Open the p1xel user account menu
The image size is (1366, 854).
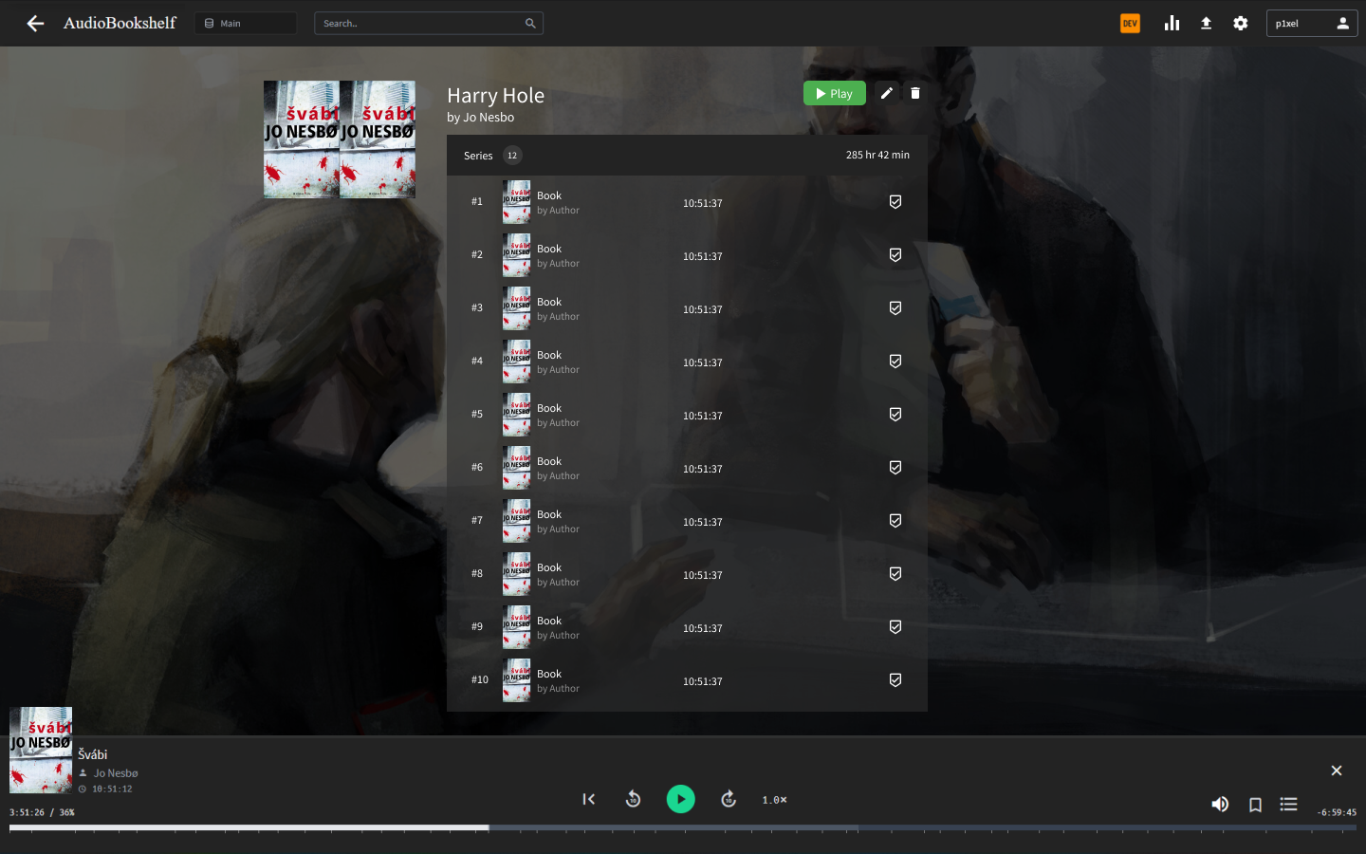(1312, 23)
